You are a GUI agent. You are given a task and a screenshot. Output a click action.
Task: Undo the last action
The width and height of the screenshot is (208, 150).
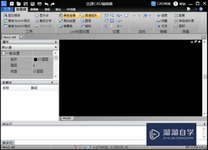46,4
